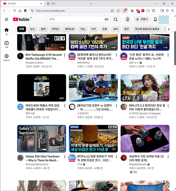Open Subscriptions in the sidebar
Image resolution: width=176 pixels, height=191 pixels.
tap(7, 45)
